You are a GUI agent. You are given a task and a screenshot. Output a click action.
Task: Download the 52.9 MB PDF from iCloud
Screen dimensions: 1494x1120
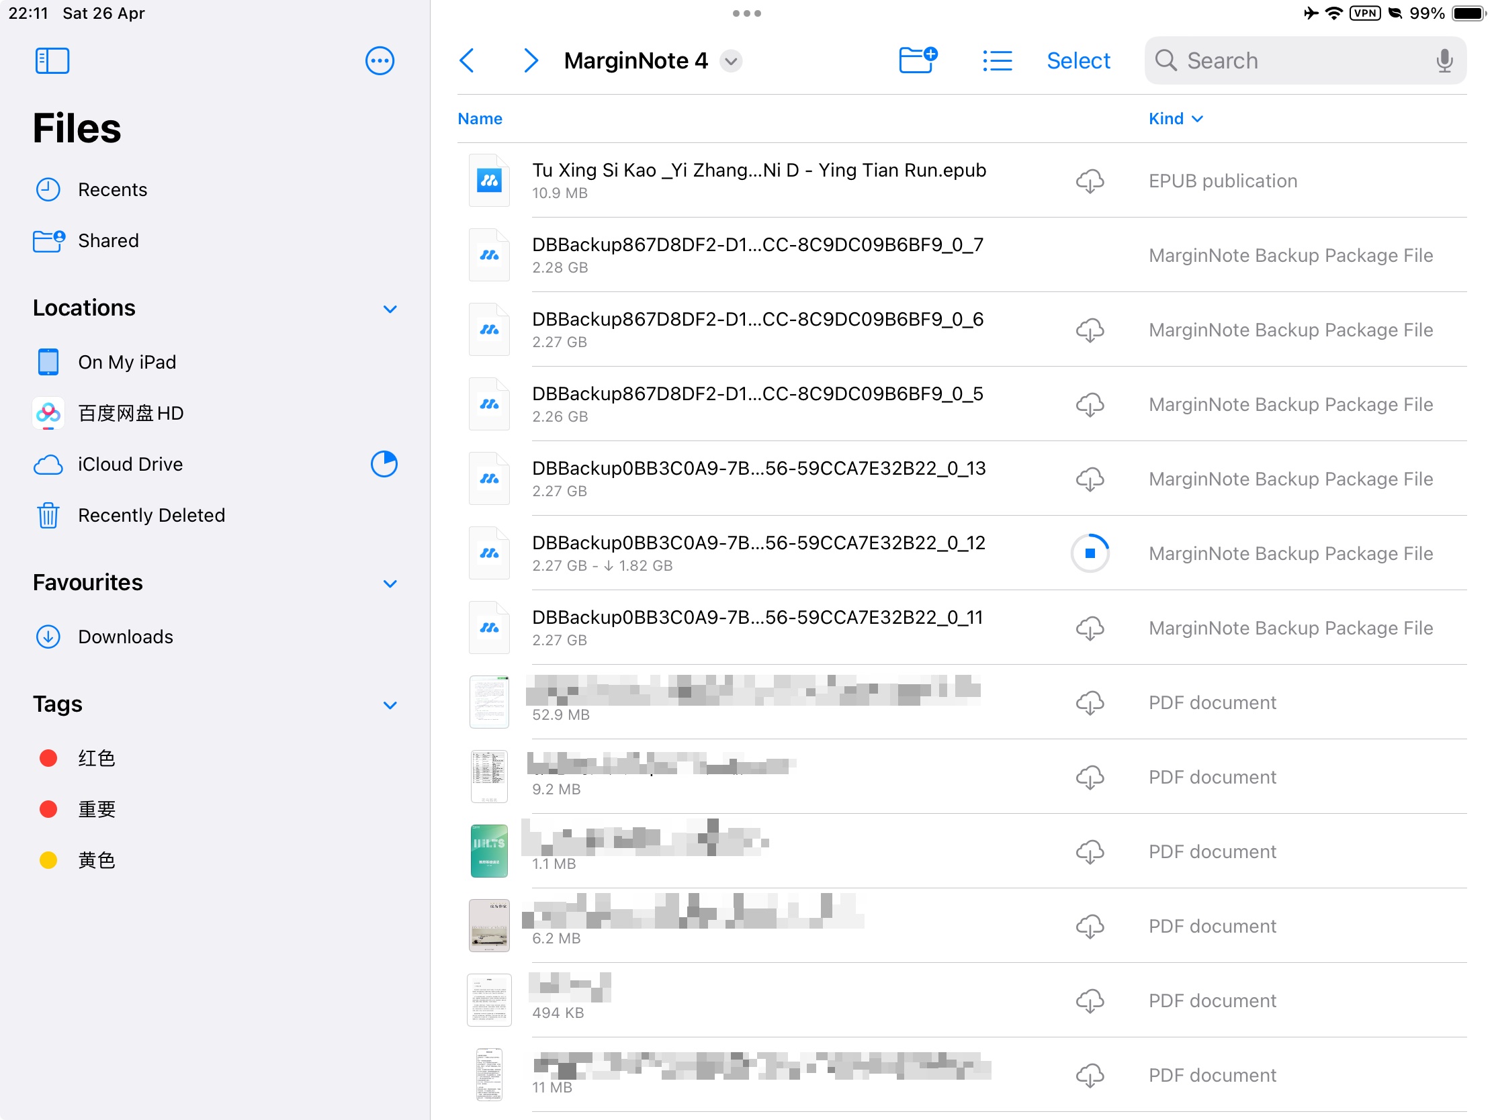click(1090, 703)
